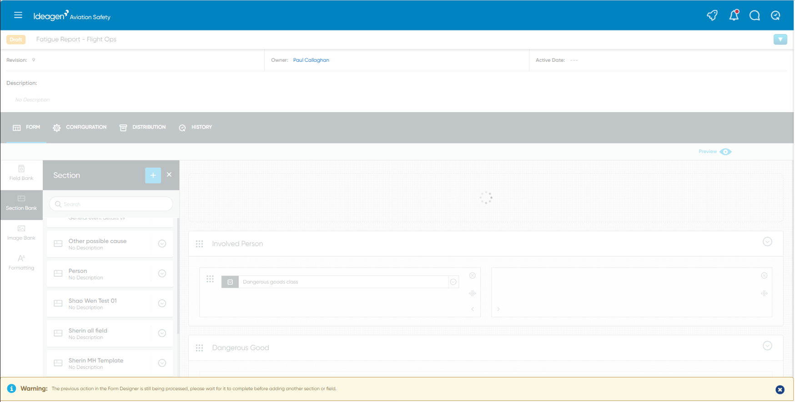
Task: Expand the Involved Person section options
Action: (768, 242)
